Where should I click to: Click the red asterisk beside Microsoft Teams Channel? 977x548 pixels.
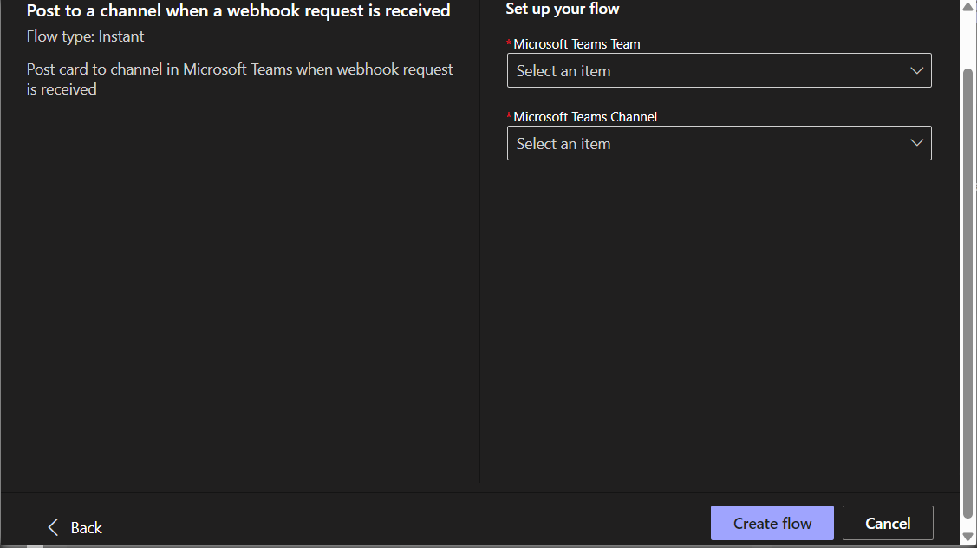(x=509, y=114)
